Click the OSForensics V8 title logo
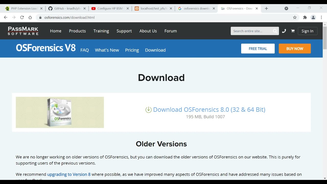 [x=46, y=48]
